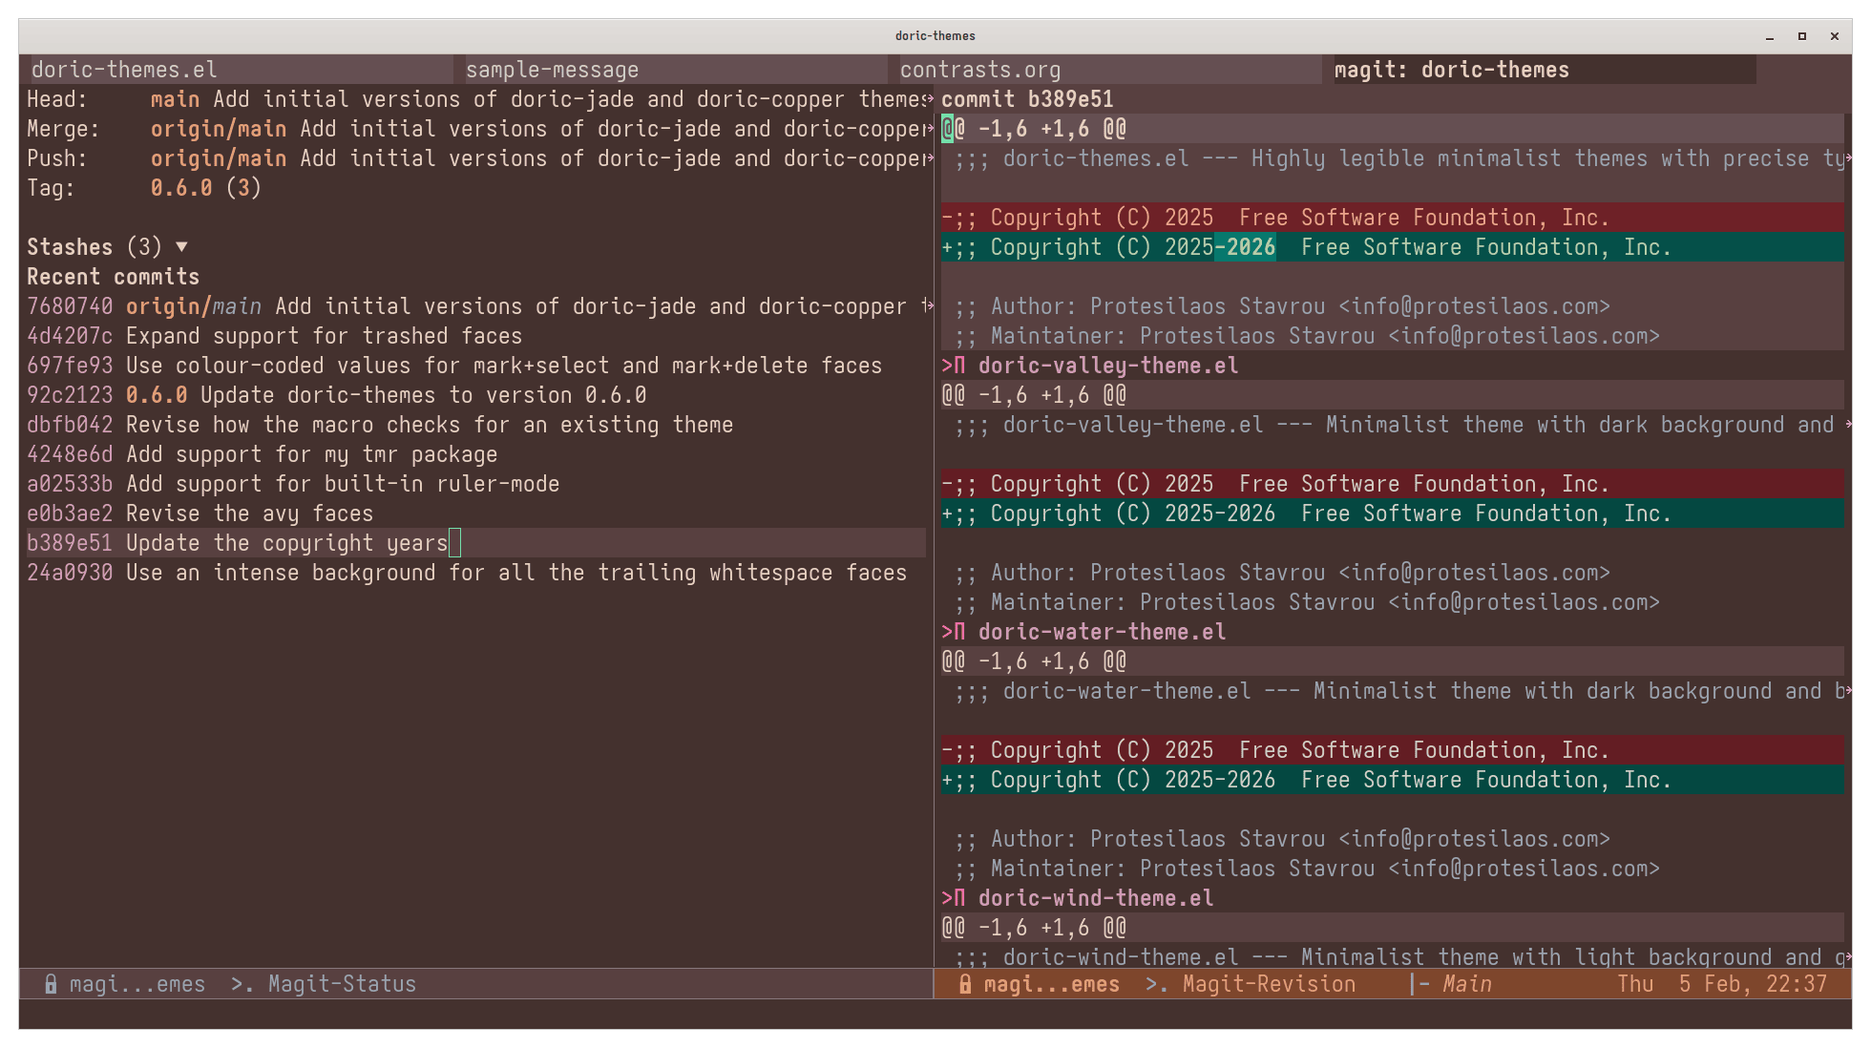Minimize the doric-themes window
Image resolution: width=1871 pixels, height=1048 pixels.
1770,36
